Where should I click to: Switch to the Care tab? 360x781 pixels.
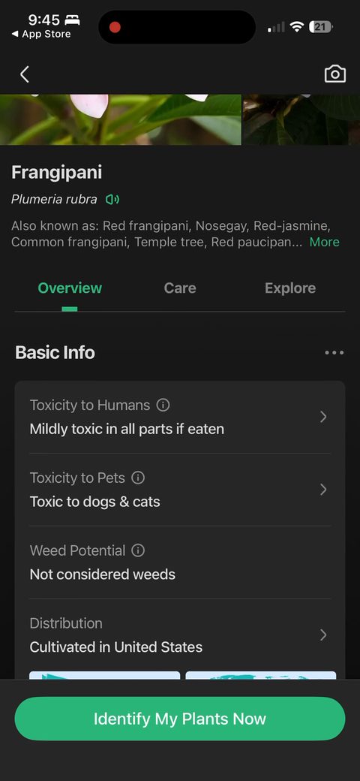coord(180,288)
